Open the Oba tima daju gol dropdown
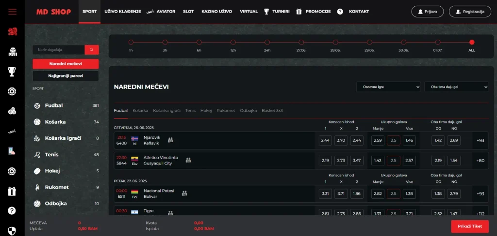This screenshot has height=236, width=497. tap(456, 87)
